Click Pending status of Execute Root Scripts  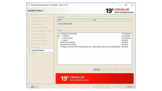coord(125,44)
